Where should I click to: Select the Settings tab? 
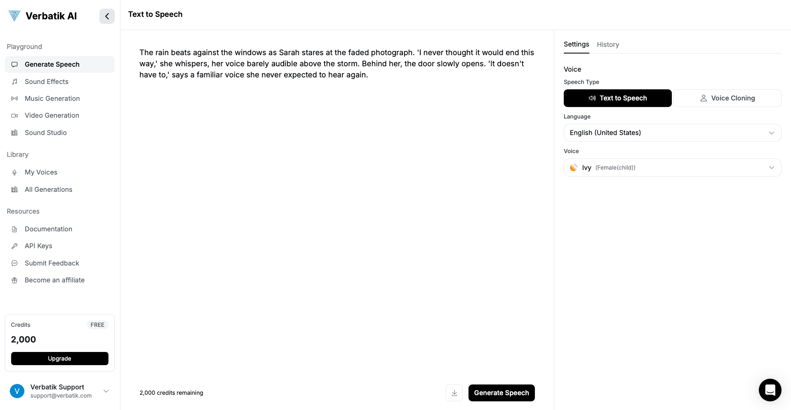coord(576,44)
